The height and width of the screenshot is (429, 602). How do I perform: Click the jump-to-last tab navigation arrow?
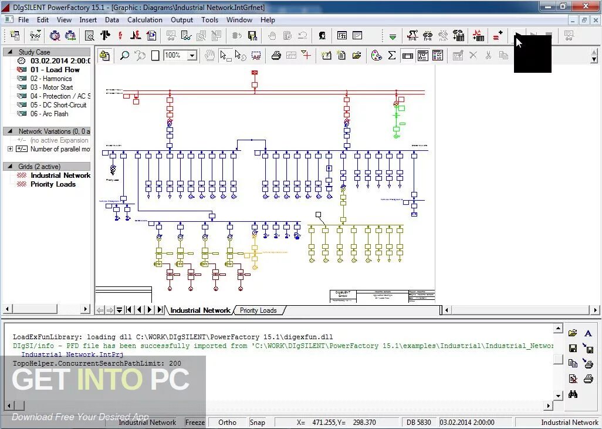pos(160,309)
